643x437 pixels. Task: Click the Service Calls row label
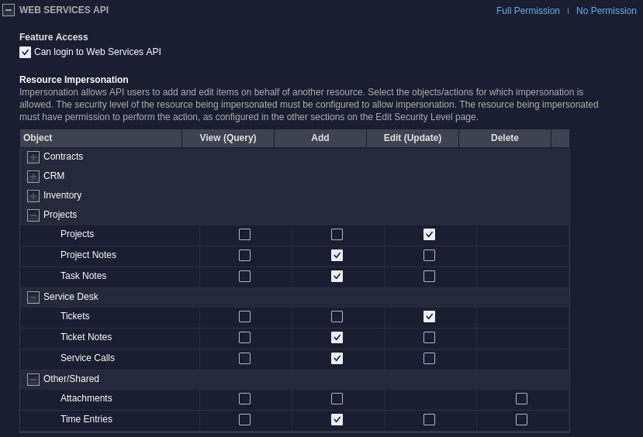[88, 358]
